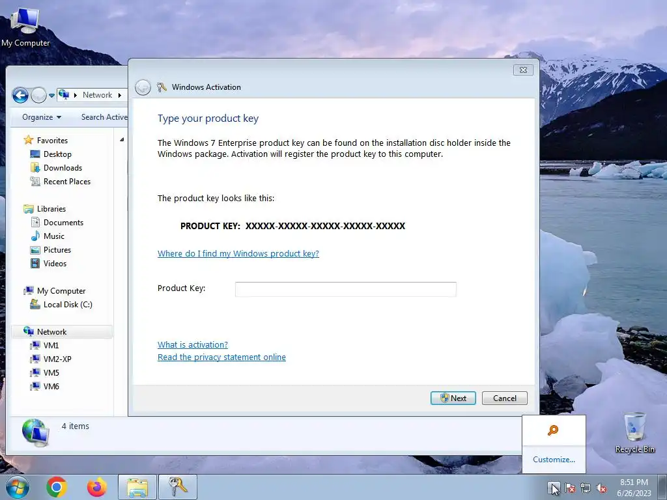Click Search Active Directory toolbar item
Image resolution: width=667 pixels, height=500 pixels.
click(104, 117)
